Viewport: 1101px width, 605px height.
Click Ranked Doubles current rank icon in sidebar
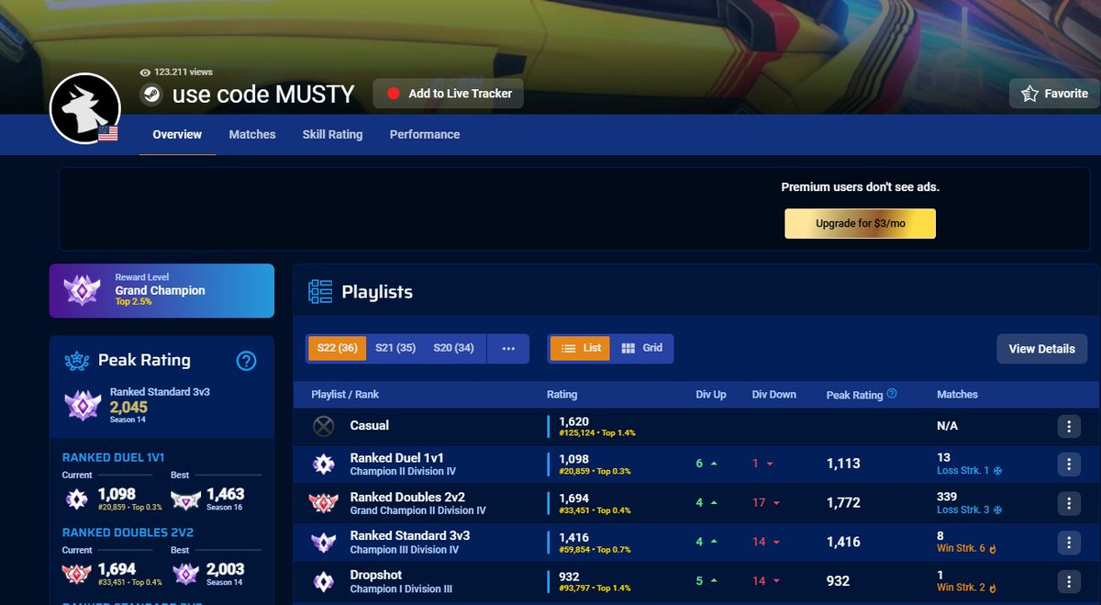[77, 574]
